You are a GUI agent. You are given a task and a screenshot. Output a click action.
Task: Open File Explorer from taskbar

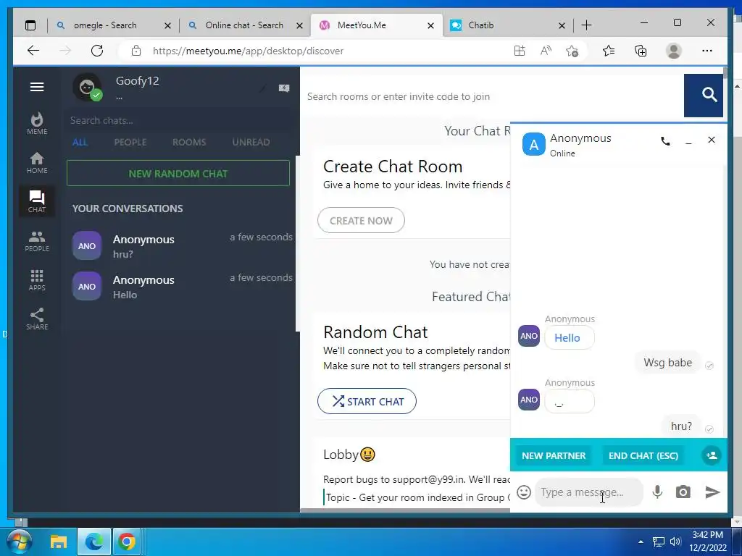click(x=59, y=542)
